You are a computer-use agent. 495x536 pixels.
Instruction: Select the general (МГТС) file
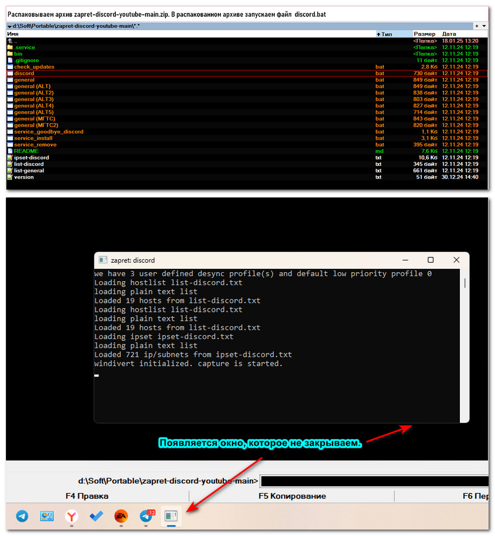point(247,119)
